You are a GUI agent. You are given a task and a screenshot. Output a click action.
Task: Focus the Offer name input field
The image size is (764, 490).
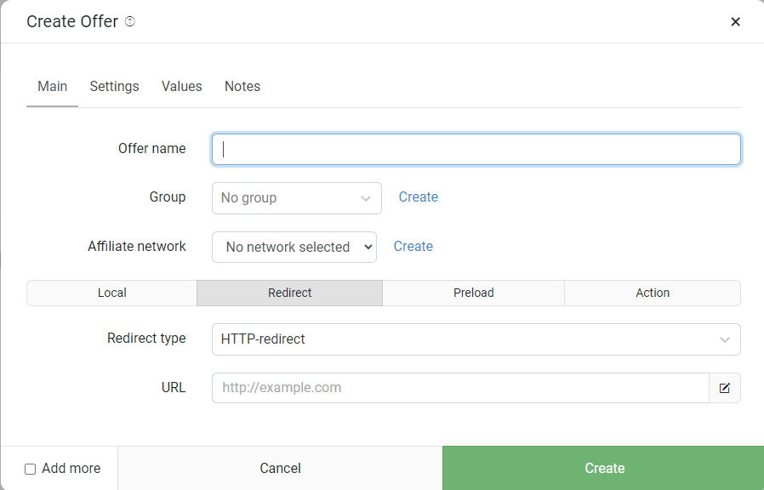click(x=476, y=149)
